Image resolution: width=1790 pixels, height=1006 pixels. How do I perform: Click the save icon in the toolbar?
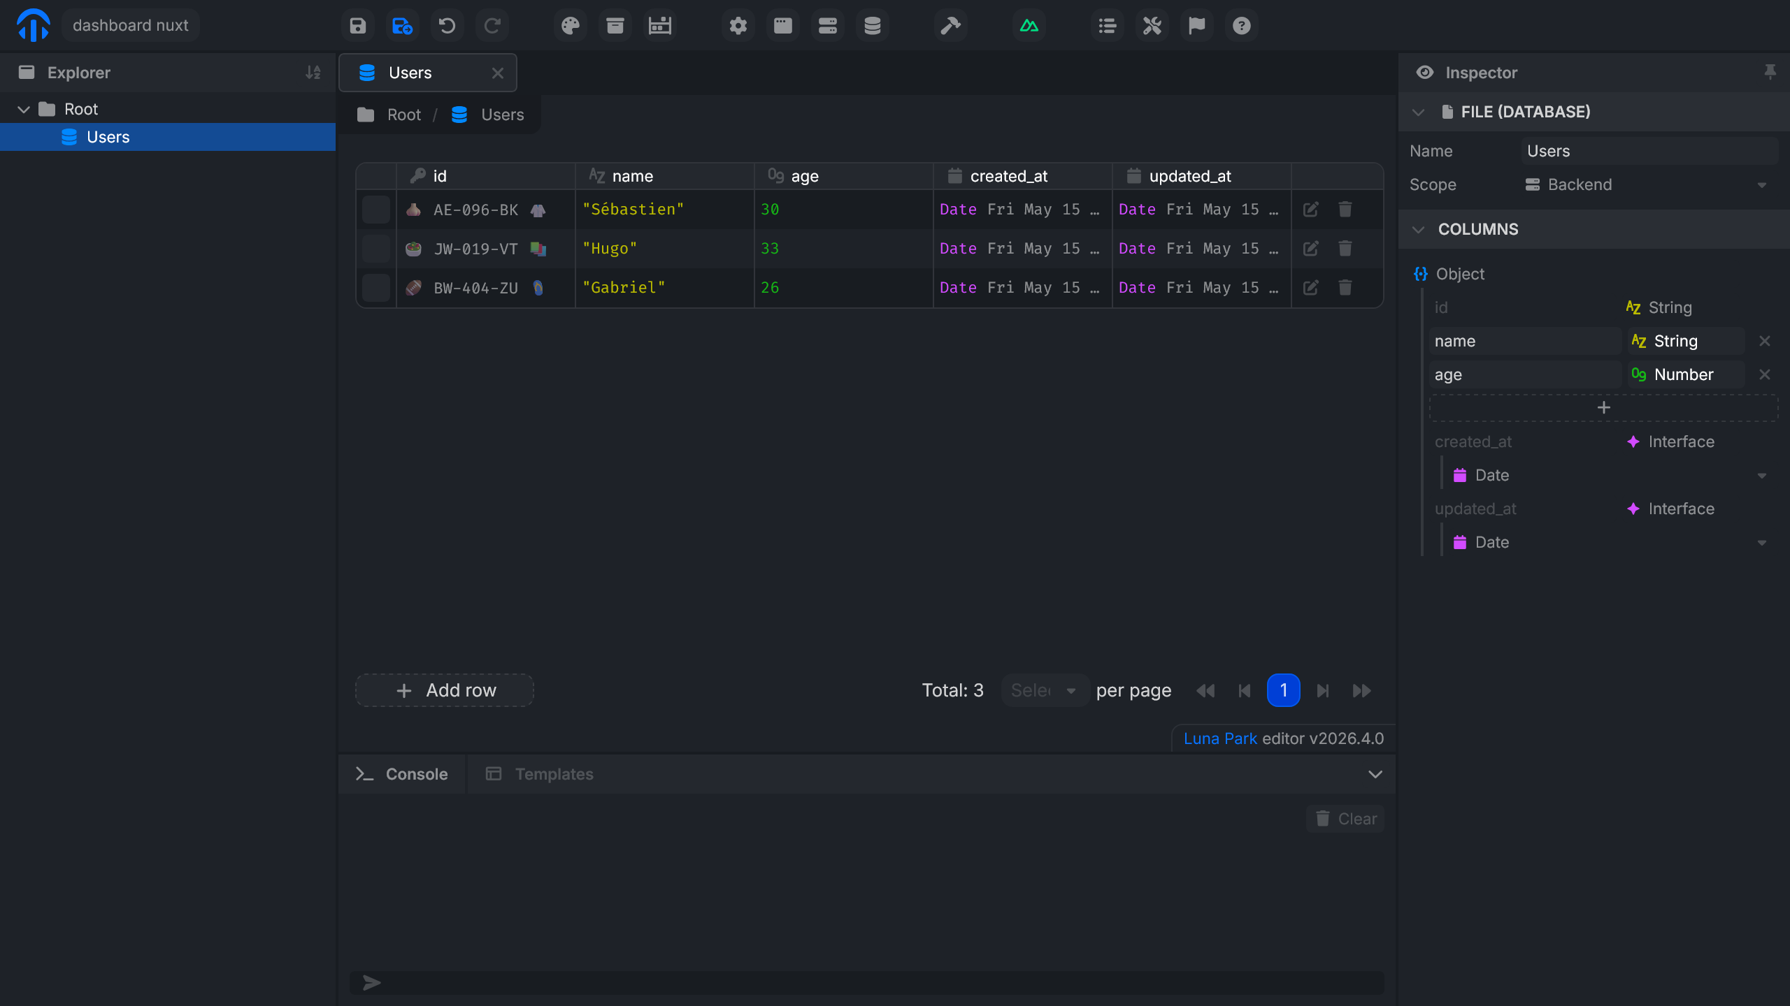point(358,26)
